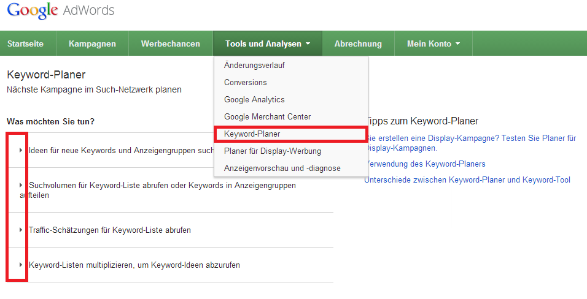Open Verwendung des Keyword-Planers link
587x299 pixels.
point(425,164)
